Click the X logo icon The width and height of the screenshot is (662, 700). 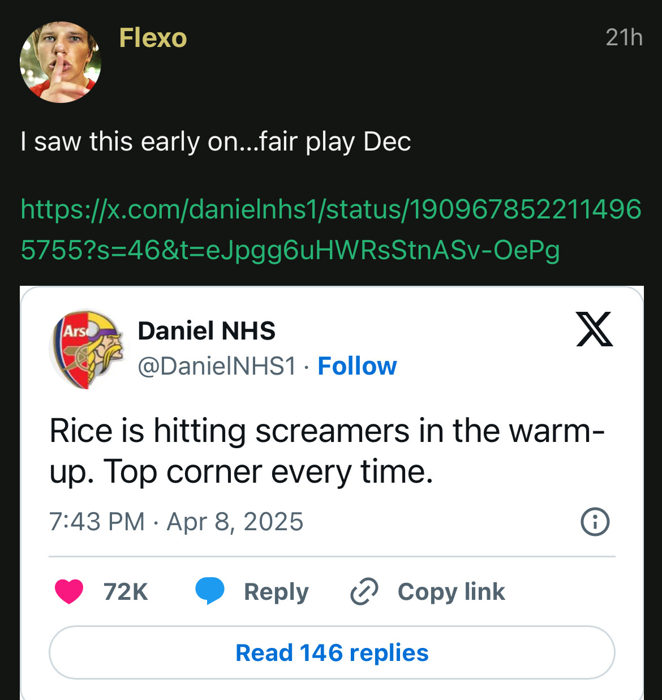pyautogui.click(x=594, y=329)
